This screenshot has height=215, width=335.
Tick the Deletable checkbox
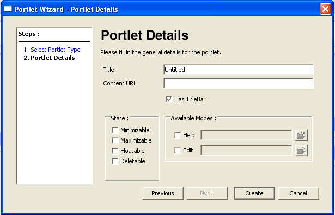point(115,161)
